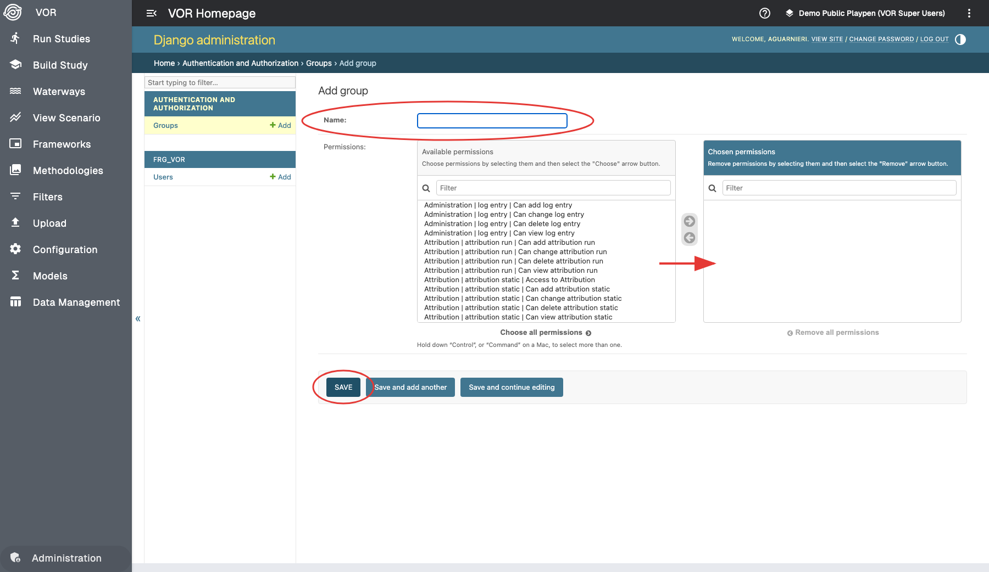
Task: Click the help question mark icon
Action: click(x=764, y=13)
